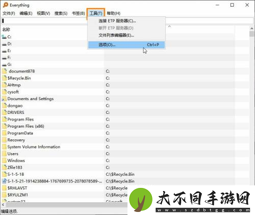This screenshot has width=255, height=215.
Task: Click Documents and Settings shortcut icon
Action: (4, 99)
